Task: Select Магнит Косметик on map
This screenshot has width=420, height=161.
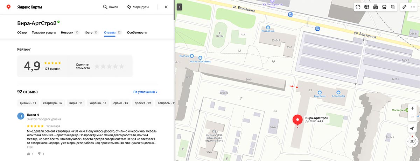Action: coord(201,59)
